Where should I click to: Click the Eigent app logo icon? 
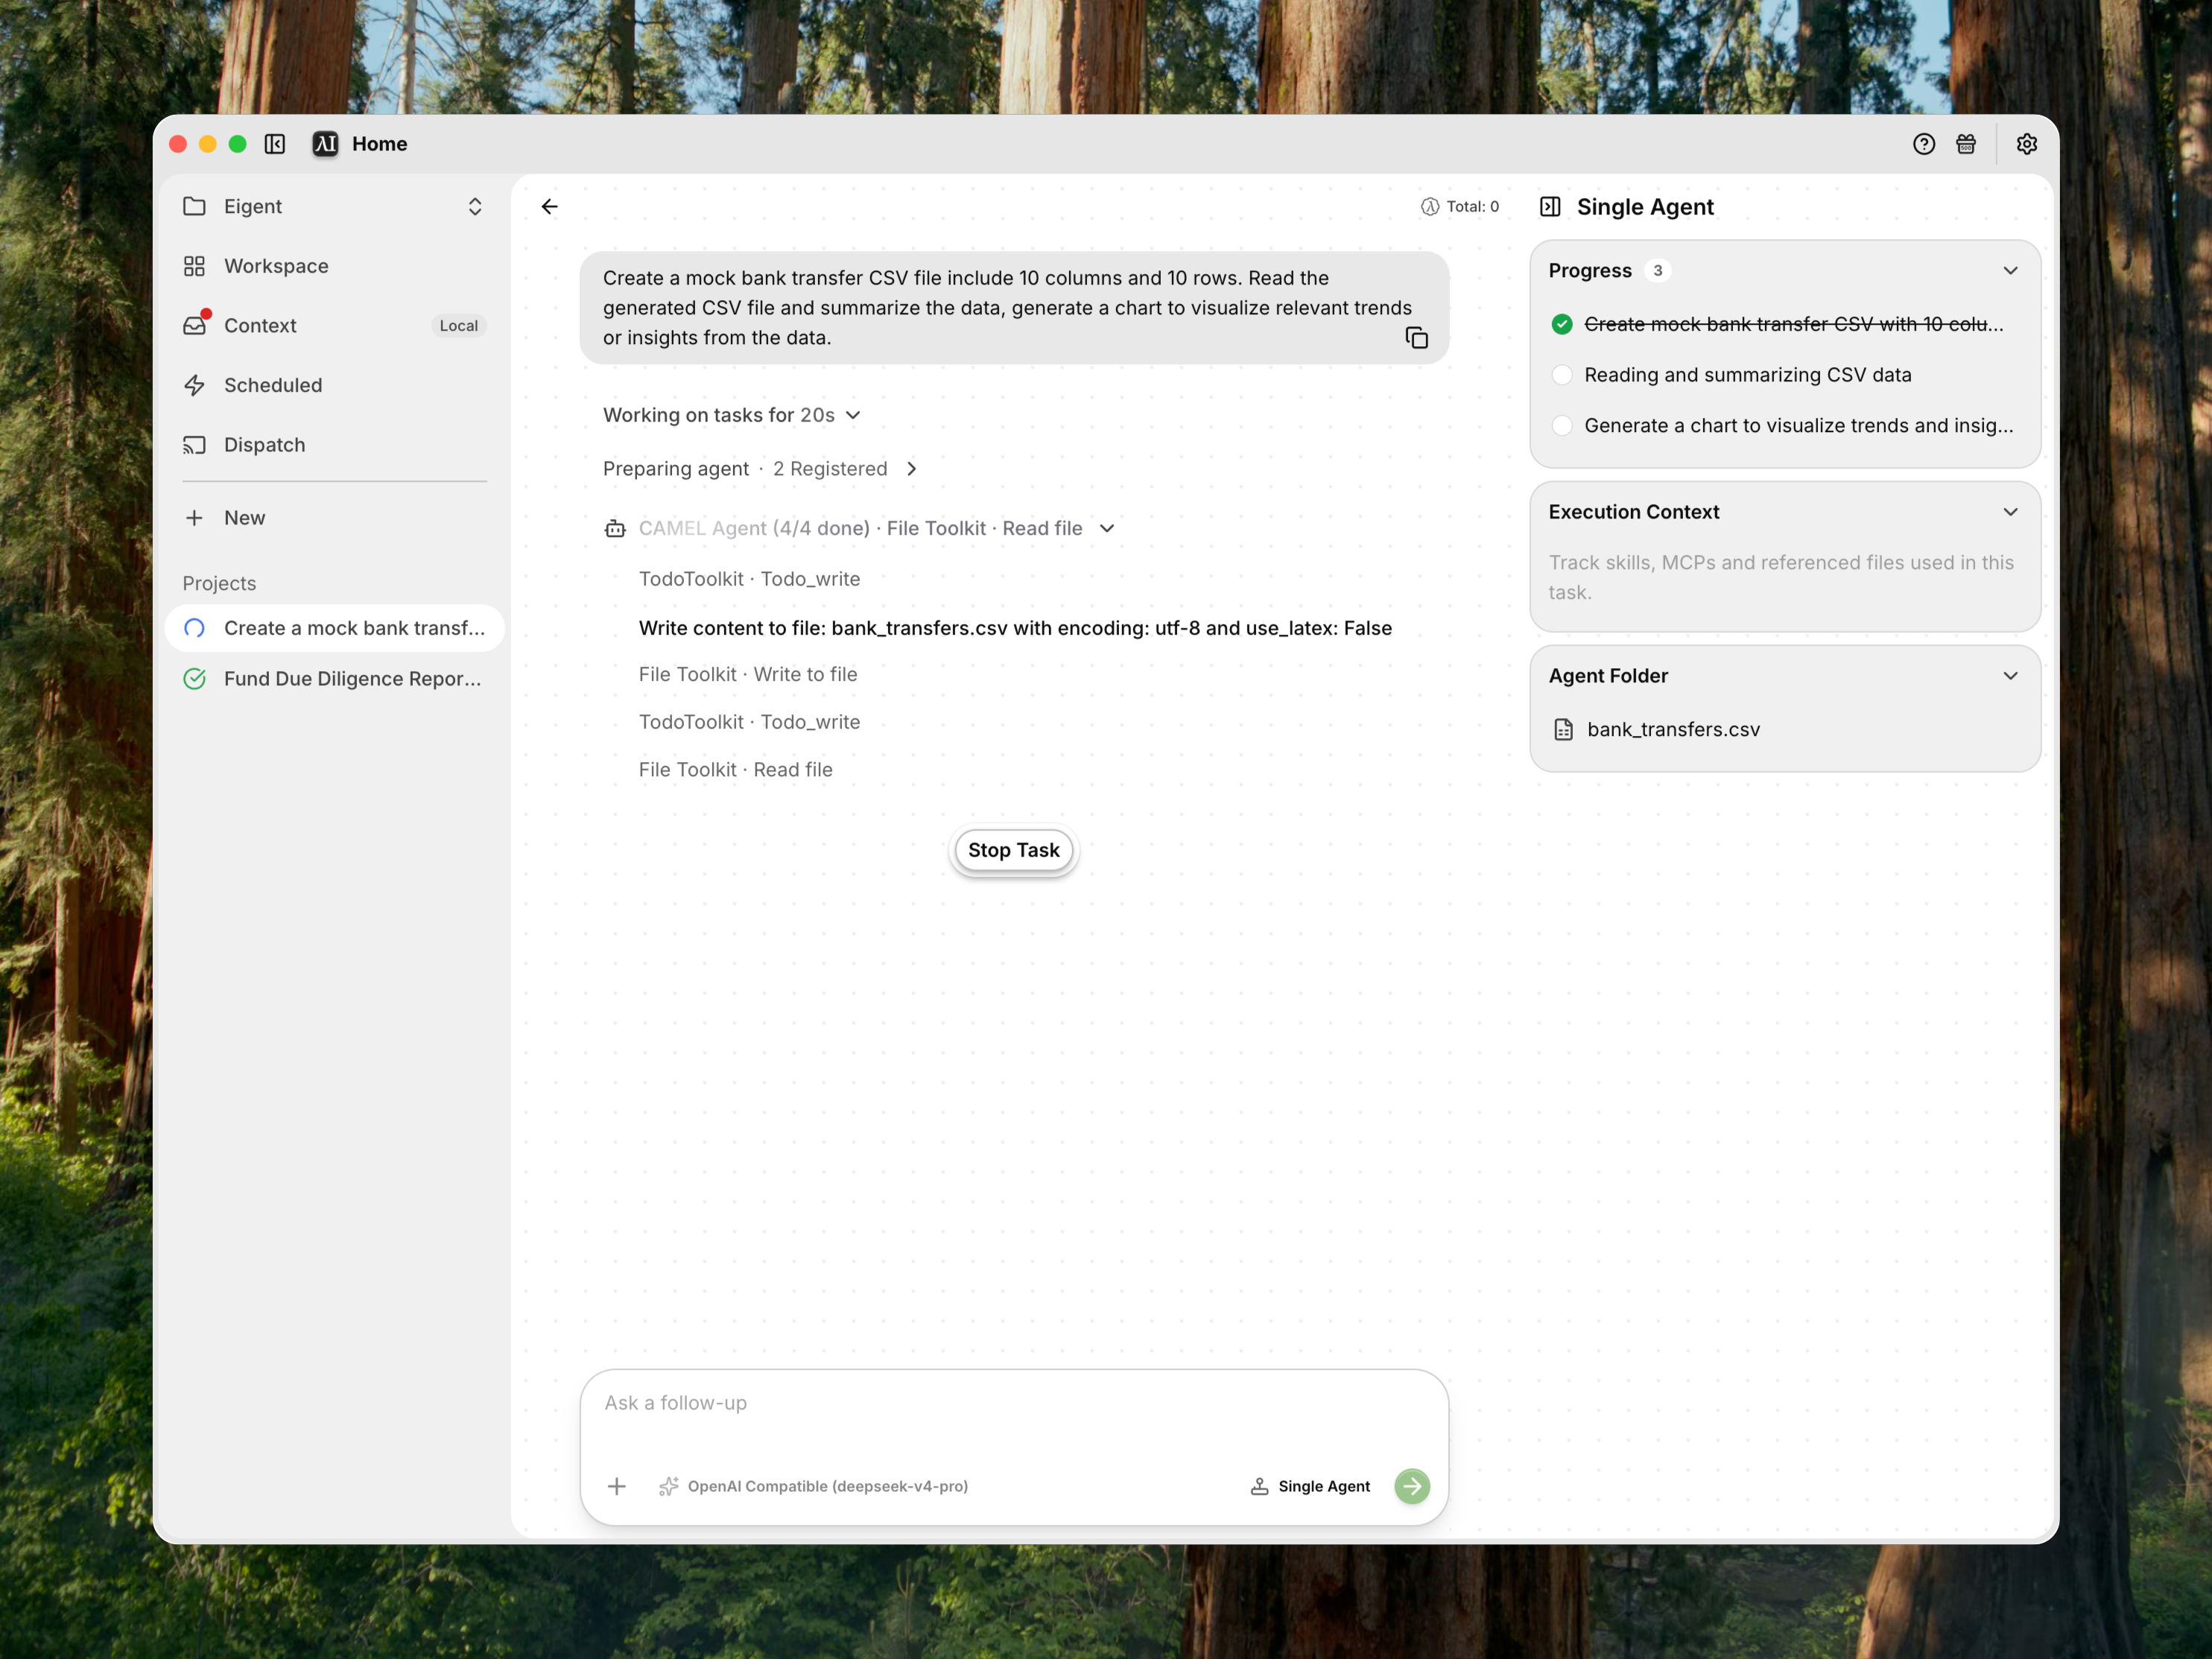(325, 144)
